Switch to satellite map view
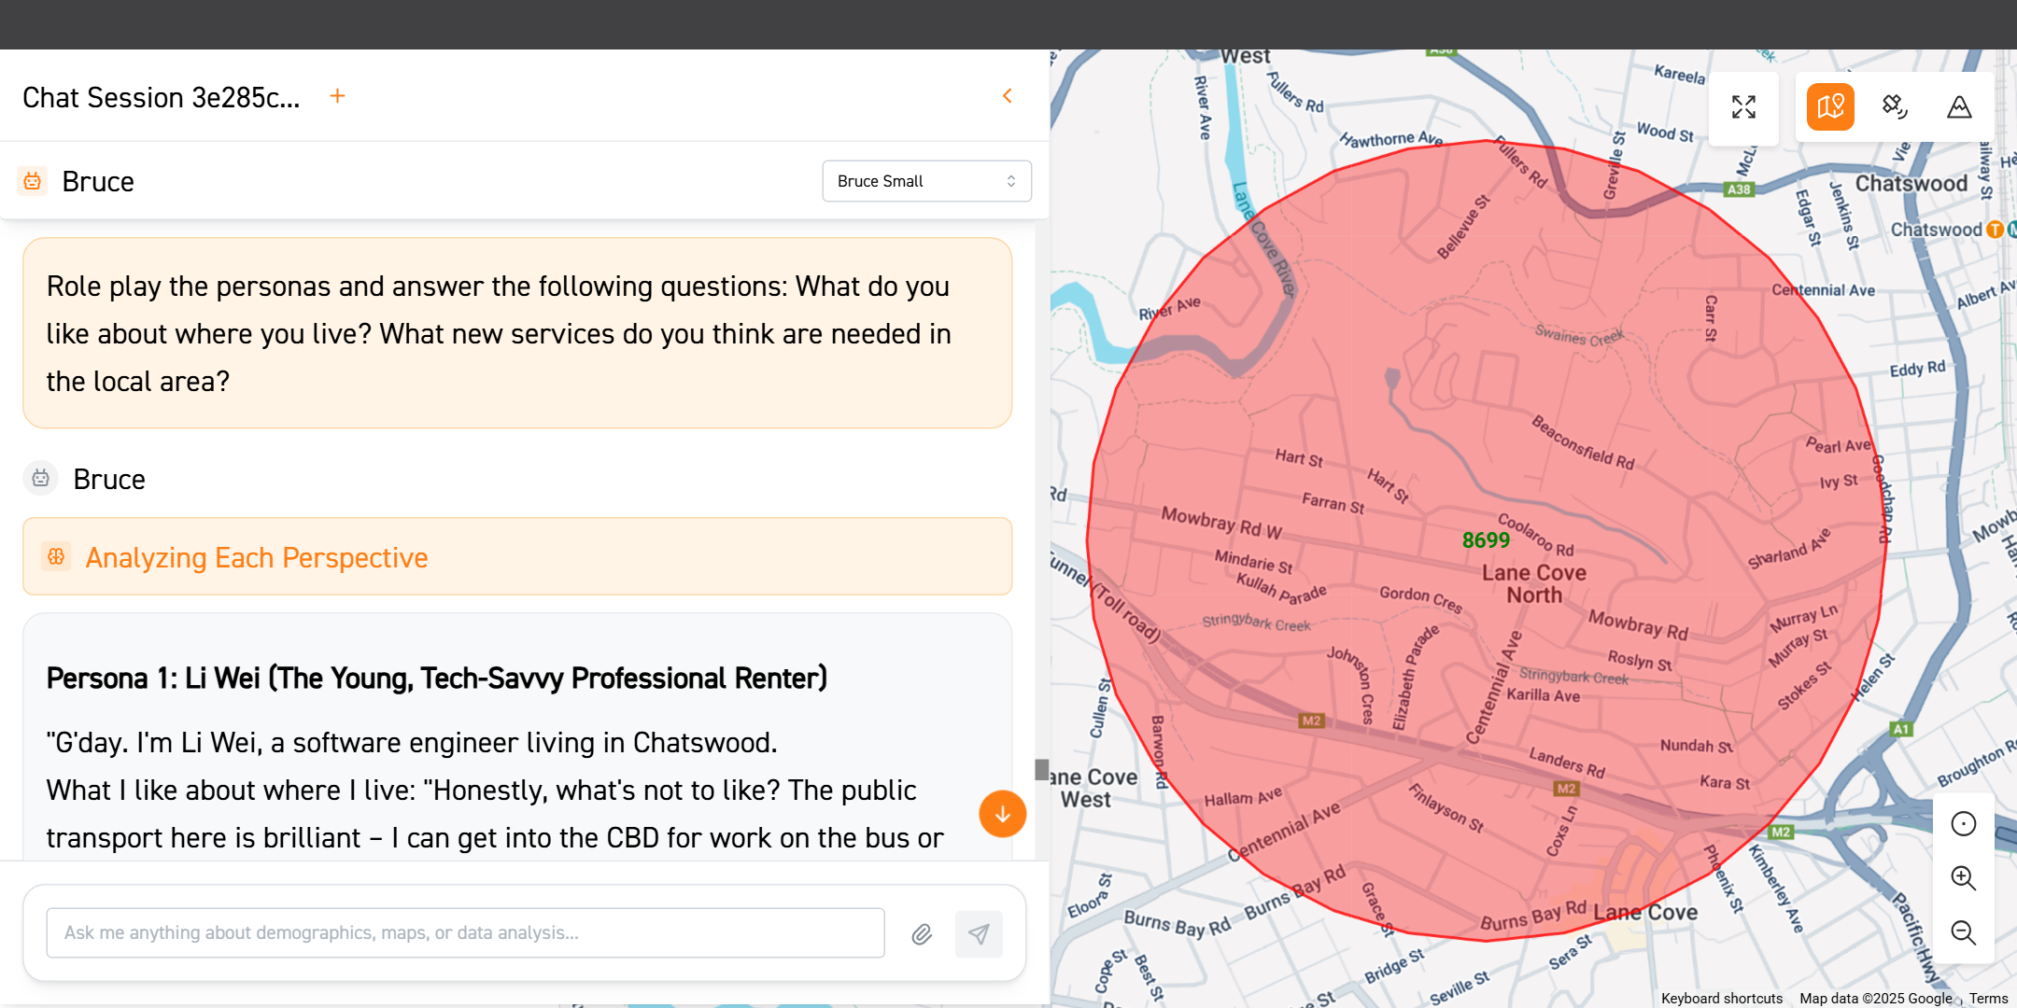2017x1008 pixels. [x=1895, y=107]
